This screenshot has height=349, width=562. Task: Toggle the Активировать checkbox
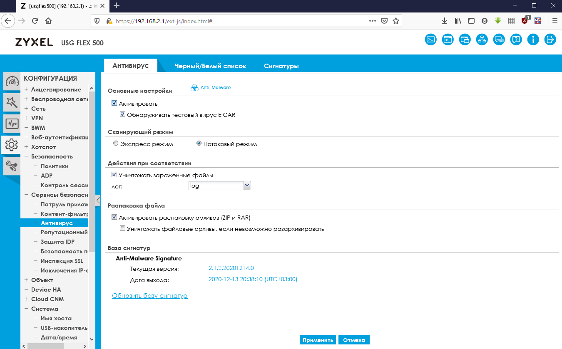114,103
